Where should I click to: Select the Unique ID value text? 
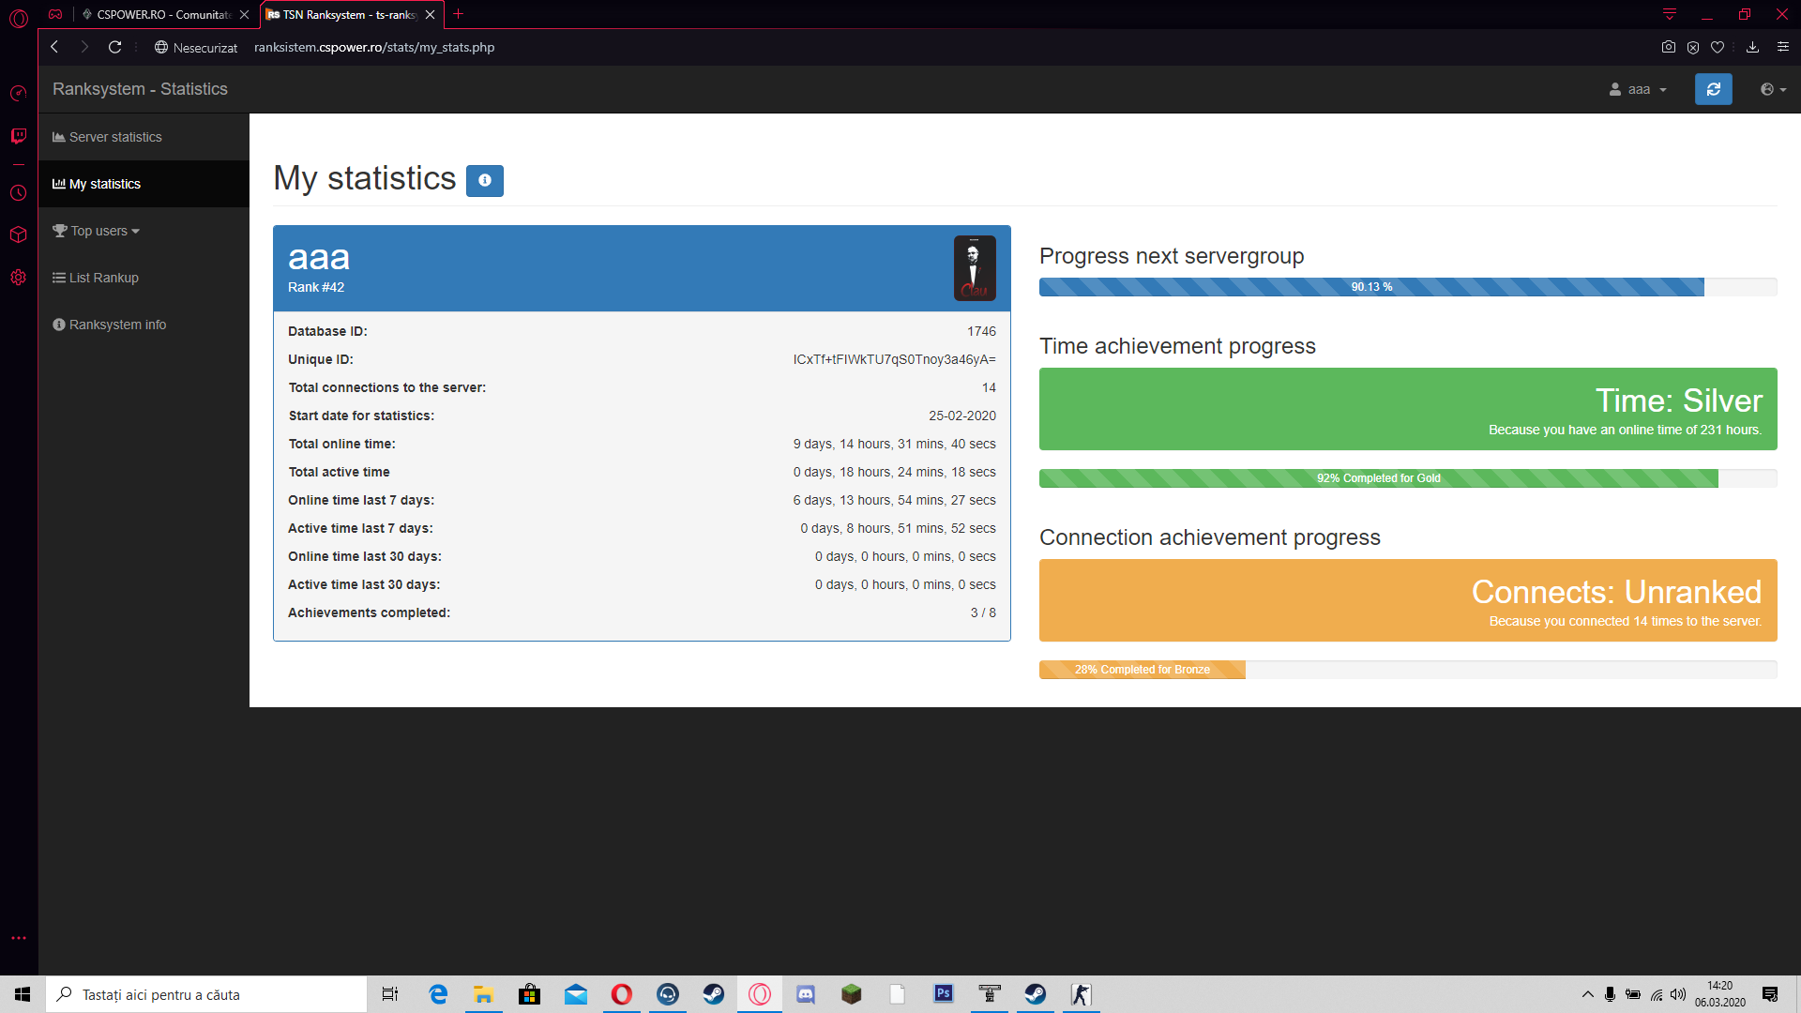894,359
